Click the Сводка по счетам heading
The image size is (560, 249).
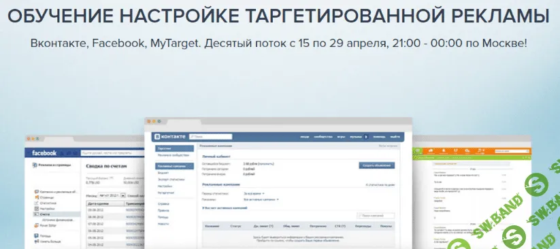[106, 166]
